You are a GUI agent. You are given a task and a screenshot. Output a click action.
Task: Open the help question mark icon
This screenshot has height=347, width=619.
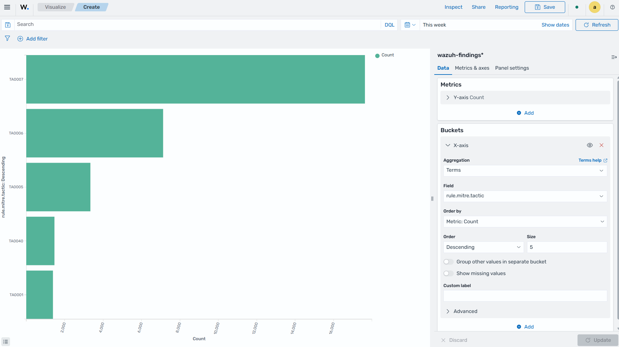tap(612, 7)
